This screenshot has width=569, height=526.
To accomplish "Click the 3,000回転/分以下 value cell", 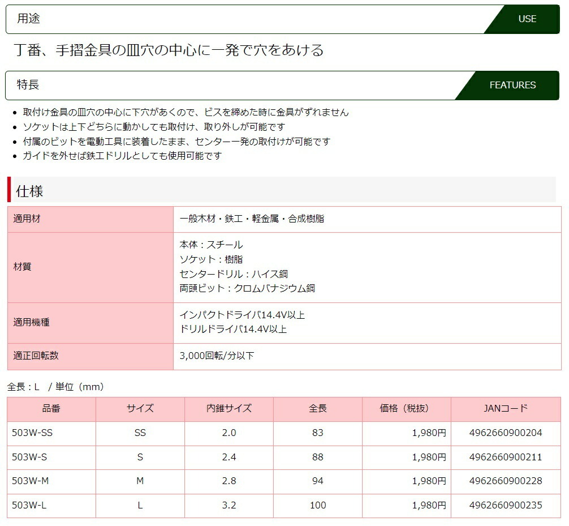I will [x=217, y=356].
